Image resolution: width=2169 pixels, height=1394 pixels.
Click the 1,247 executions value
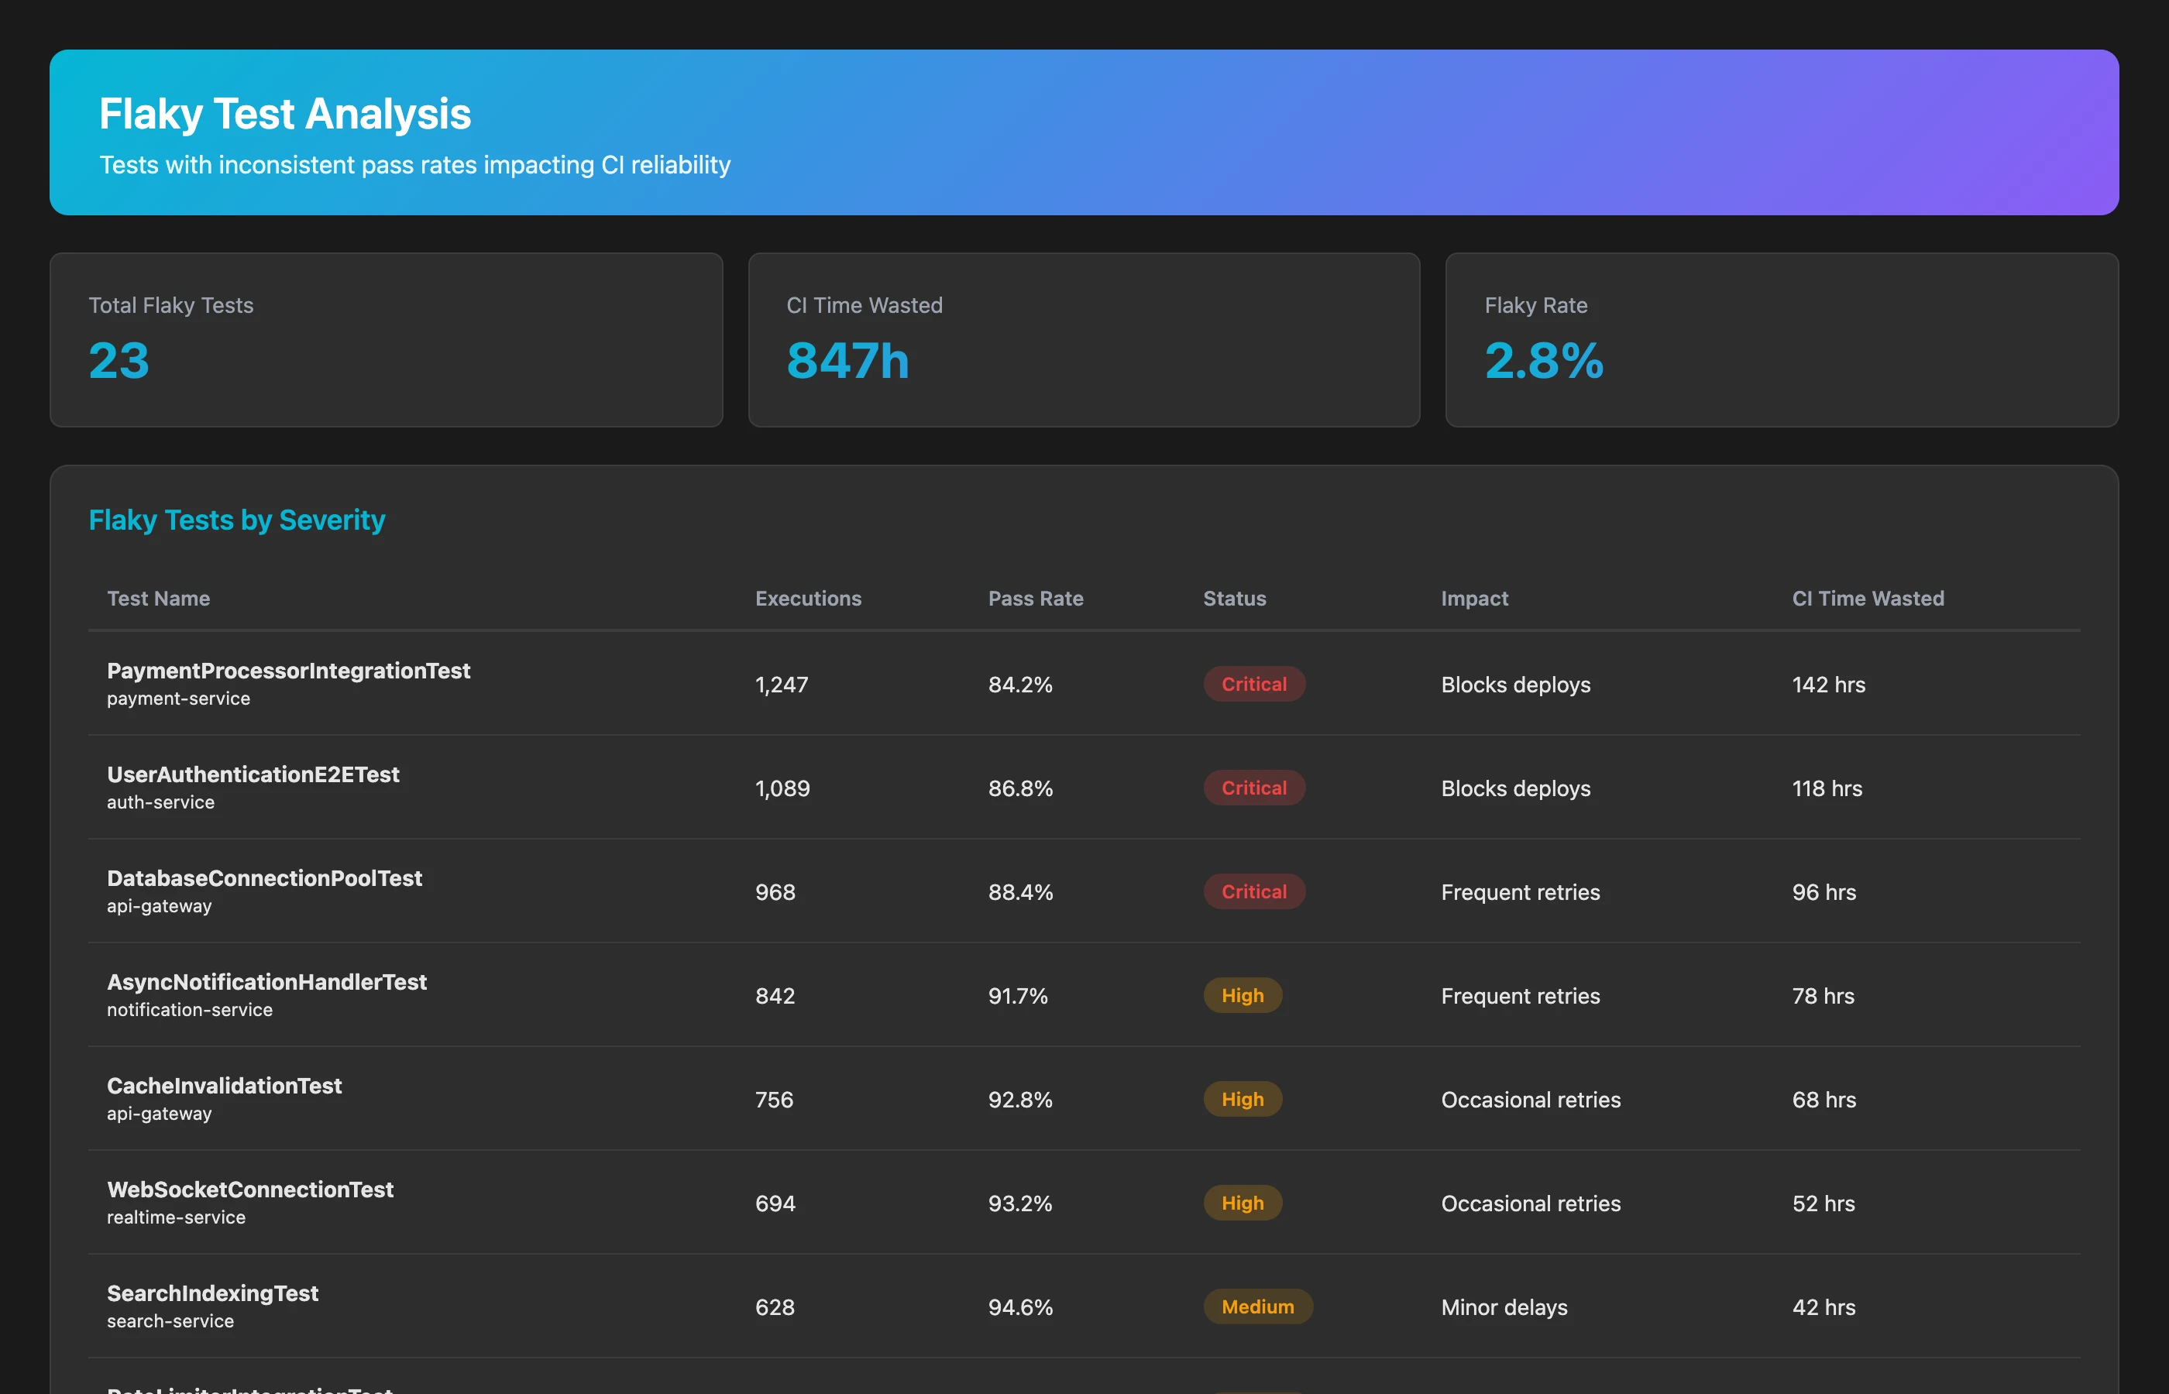782,685
